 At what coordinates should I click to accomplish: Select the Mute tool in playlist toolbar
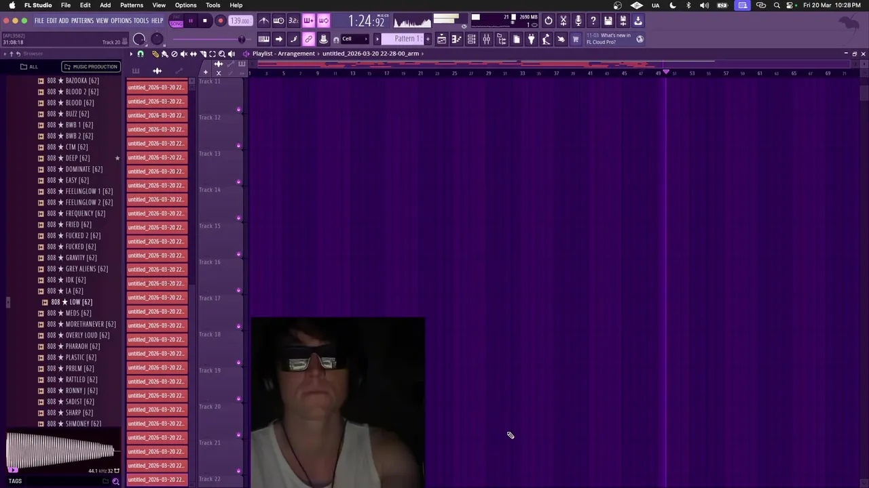184,54
